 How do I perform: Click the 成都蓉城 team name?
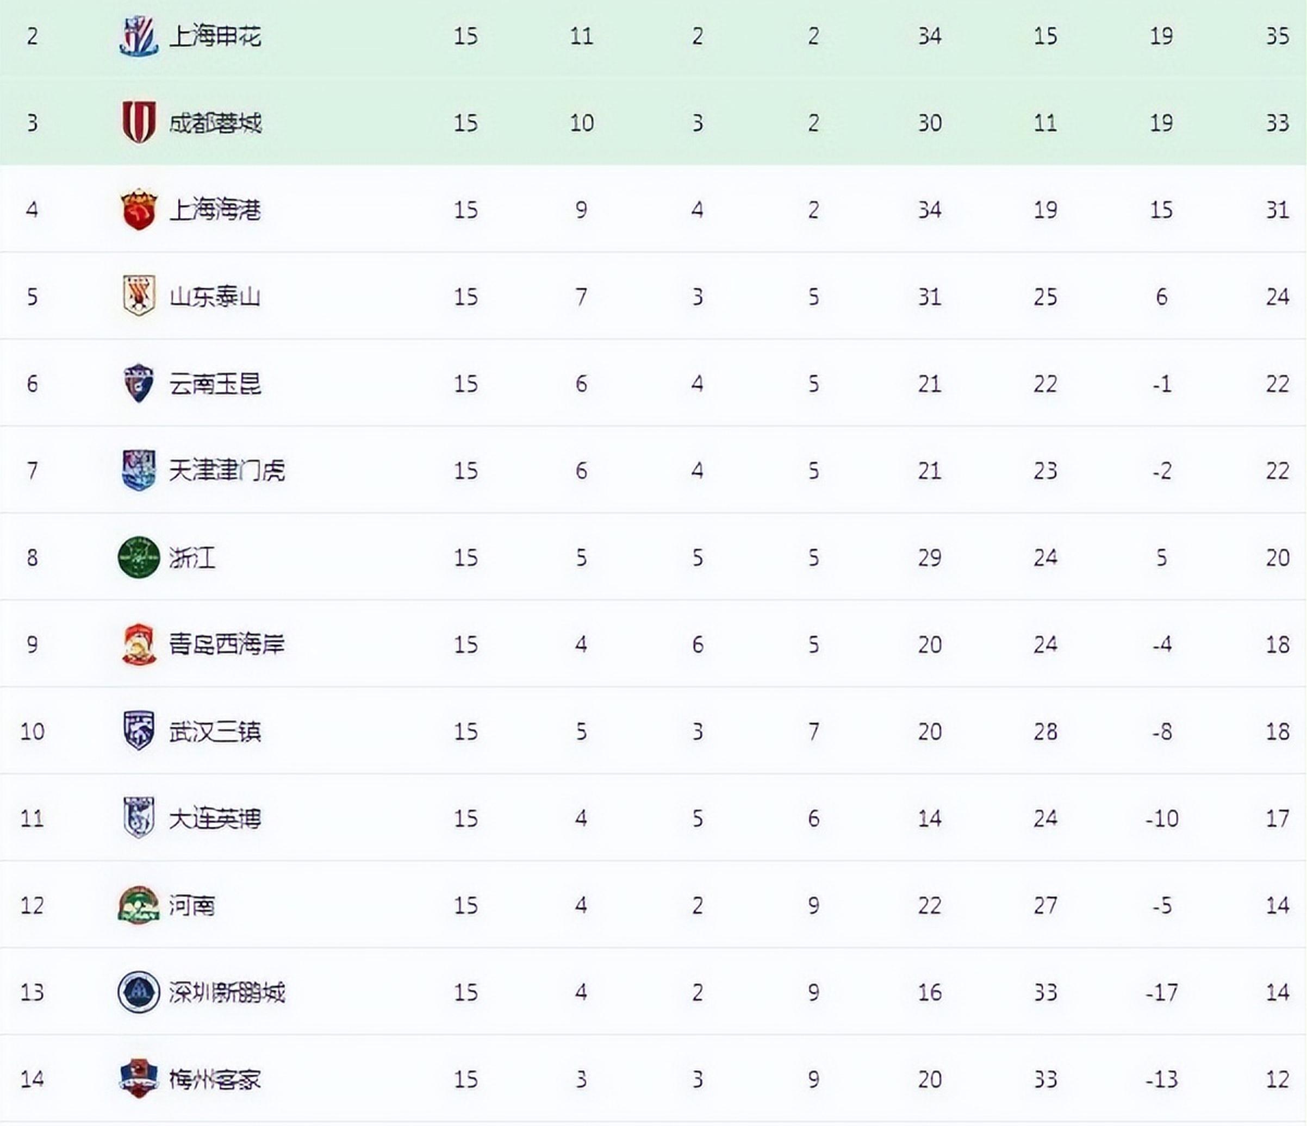(x=215, y=123)
